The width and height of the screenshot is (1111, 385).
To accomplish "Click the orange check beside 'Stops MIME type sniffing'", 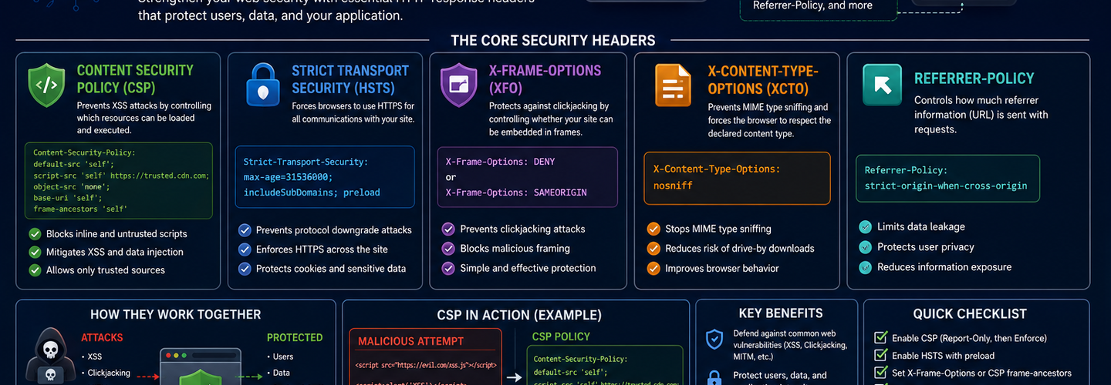I will 653,229.
